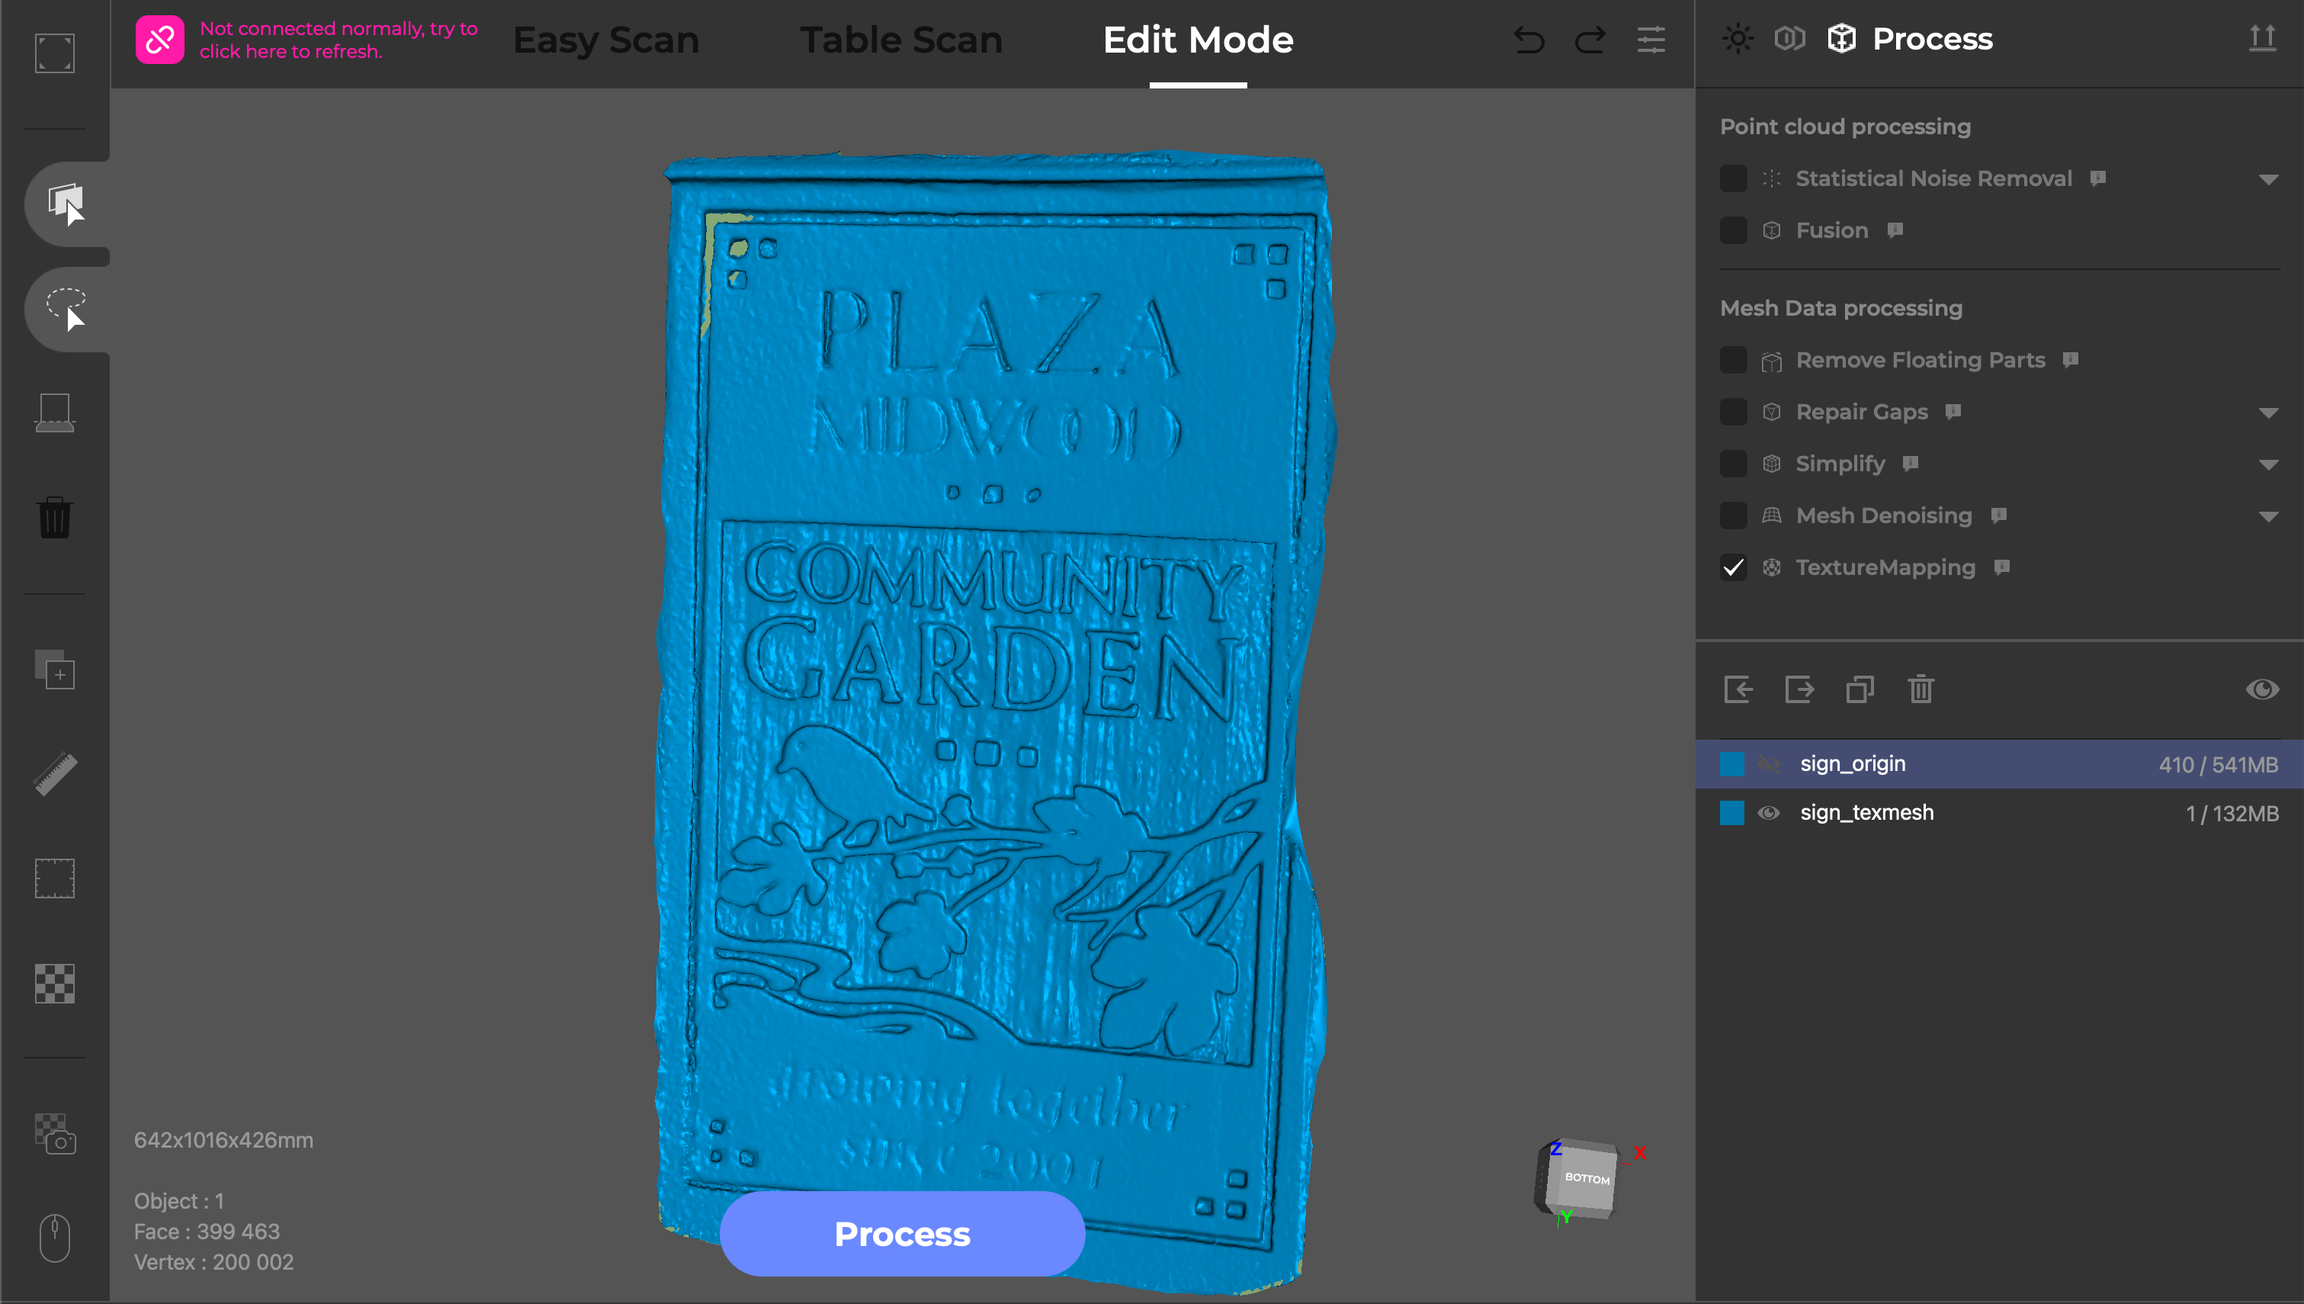Toggle visibility of all models eye
The image size is (2304, 1304).
tap(2262, 689)
